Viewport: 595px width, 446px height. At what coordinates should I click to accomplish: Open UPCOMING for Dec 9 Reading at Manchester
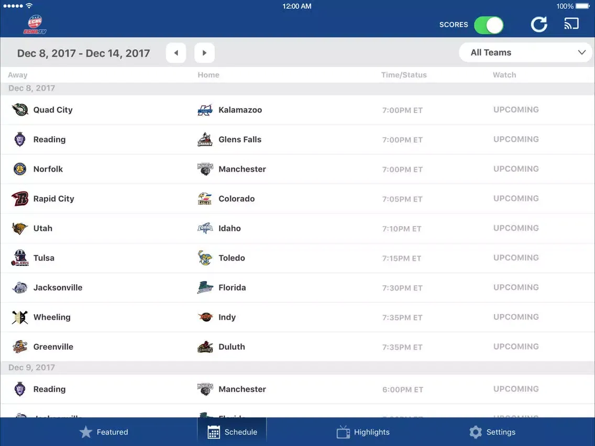coord(516,389)
